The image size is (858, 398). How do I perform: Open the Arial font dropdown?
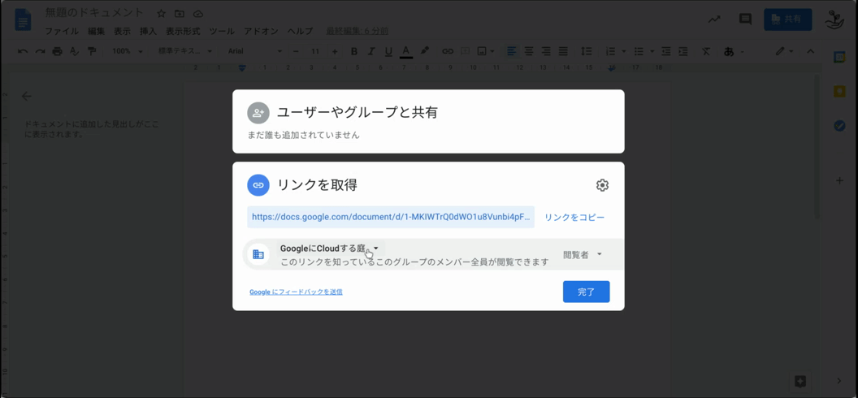254,51
